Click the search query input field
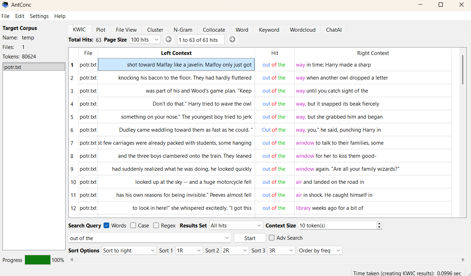The image size is (471, 276). pyautogui.click(x=146, y=238)
